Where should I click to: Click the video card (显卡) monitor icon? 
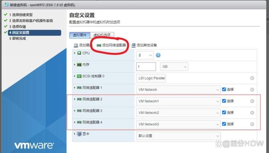tap(79, 134)
